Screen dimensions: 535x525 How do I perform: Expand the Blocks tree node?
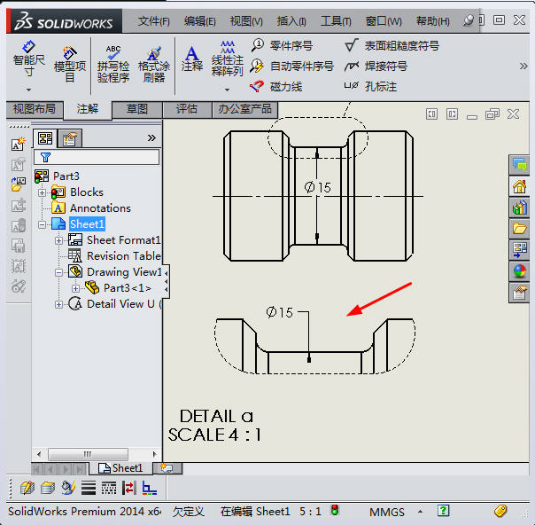click(42, 192)
